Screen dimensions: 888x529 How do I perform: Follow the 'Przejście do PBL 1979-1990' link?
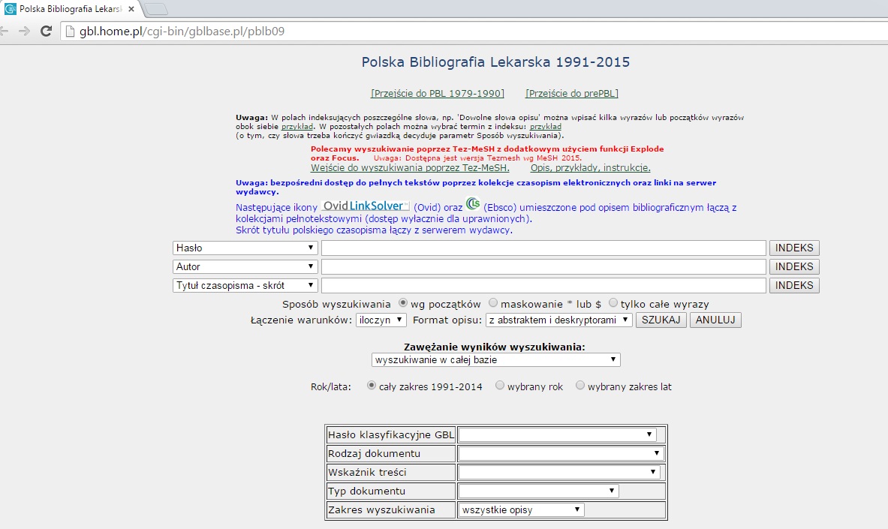437,94
